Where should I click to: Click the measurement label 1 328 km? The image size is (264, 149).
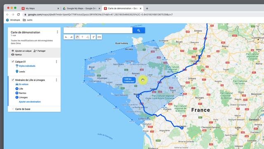tap(129, 80)
